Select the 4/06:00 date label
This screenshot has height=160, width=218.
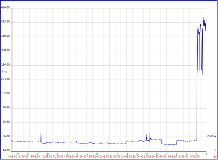(x=13, y=157)
